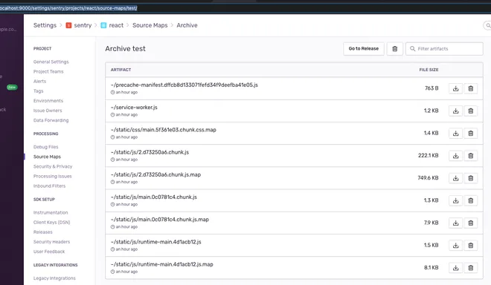Delete runtime-main.4d1acb12.js.map (8.1 KB)
Image resolution: width=491 pixels, height=285 pixels.
pos(471,268)
